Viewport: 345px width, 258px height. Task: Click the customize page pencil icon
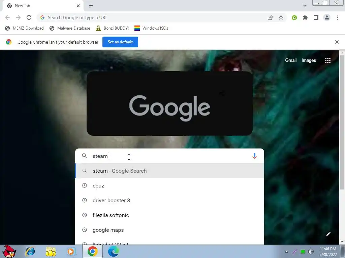click(328, 234)
